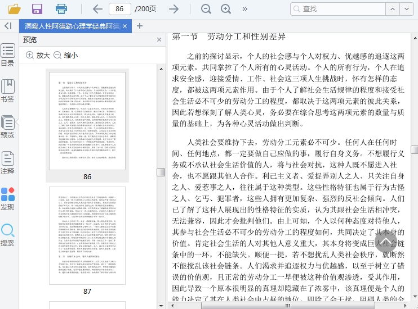This screenshot has height=309, width=418.
Task: Go to next page with right arrow
Action: pos(174,9)
